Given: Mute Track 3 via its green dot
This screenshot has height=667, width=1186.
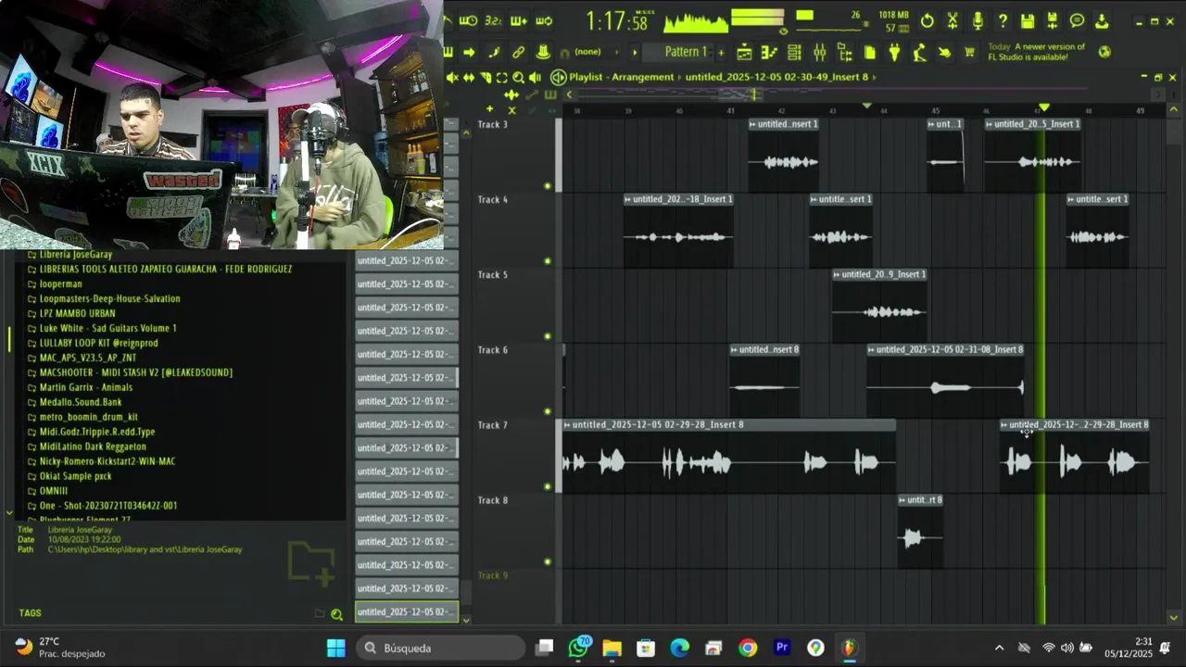Looking at the screenshot, I should (548, 186).
